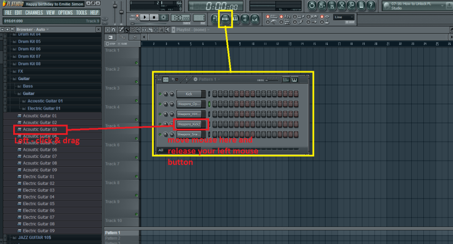Image resolution: width=453 pixels, height=244 pixels.
Task: Open the Browser window toolbar icon
Action: 245,19
